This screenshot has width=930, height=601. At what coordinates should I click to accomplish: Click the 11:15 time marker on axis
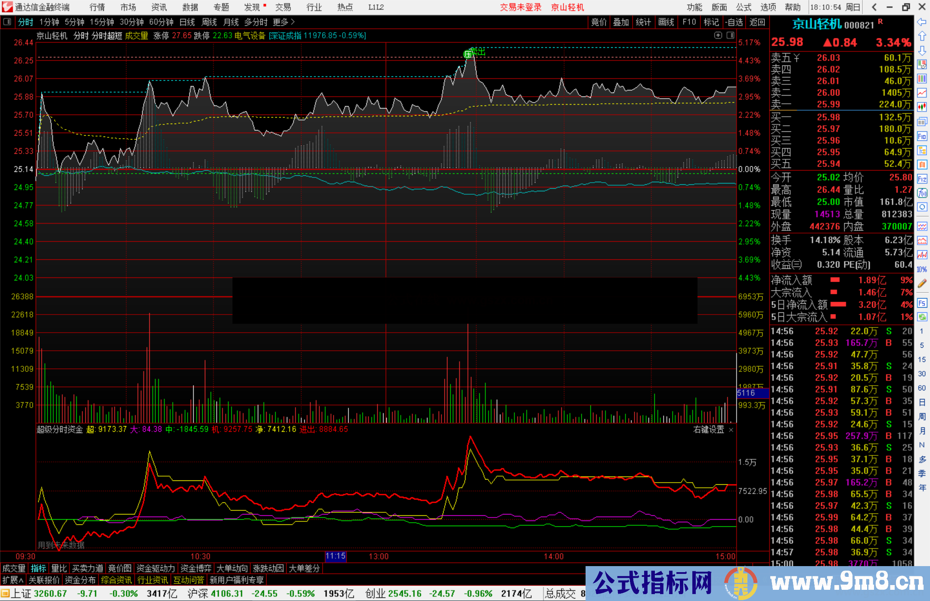coord(335,556)
